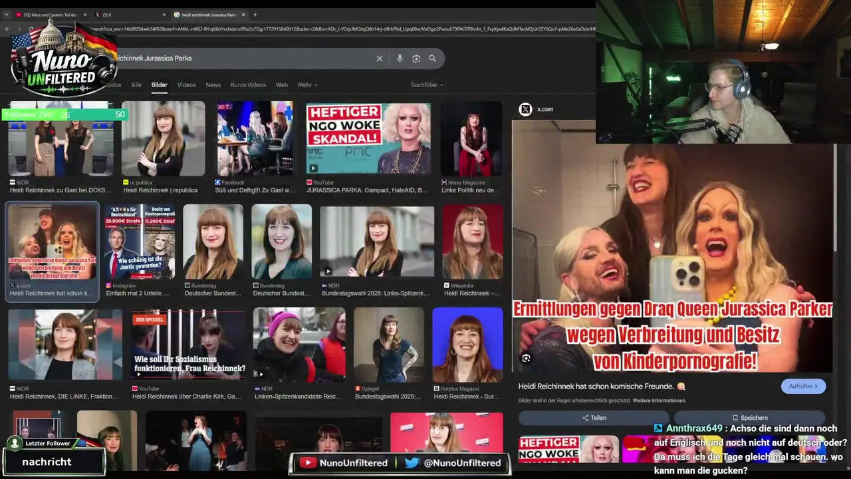Start voice search with the microphone icon
This screenshot has height=479, width=851.
(400, 59)
